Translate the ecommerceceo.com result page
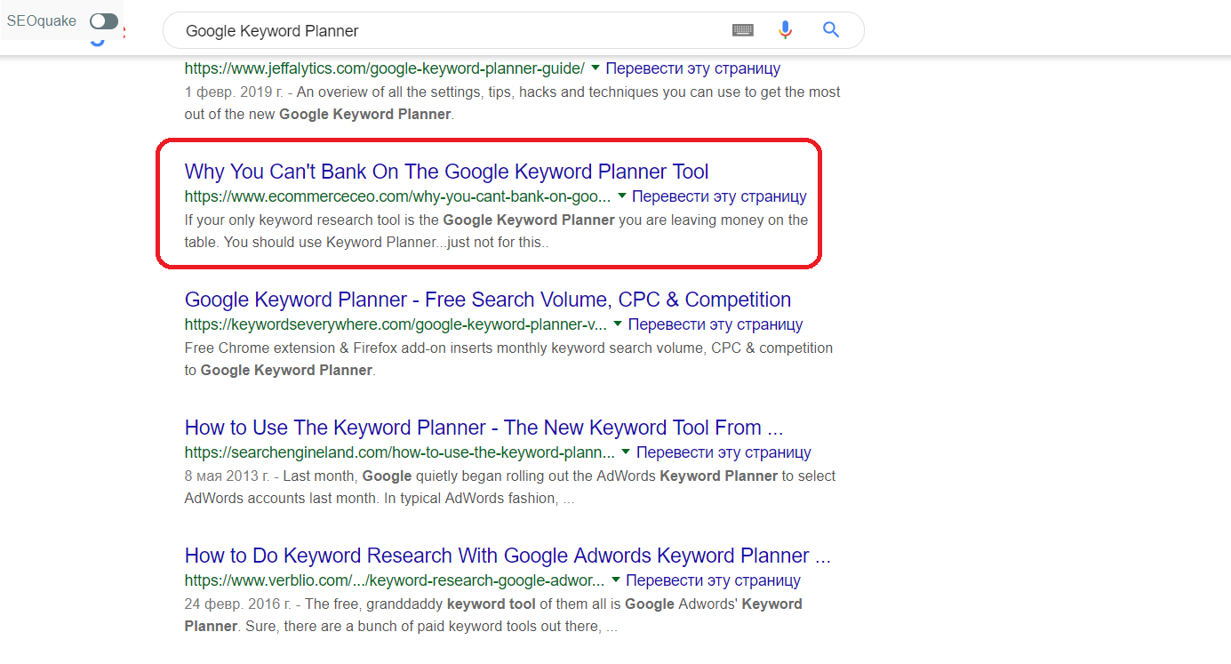1231x664 pixels. pos(720,196)
